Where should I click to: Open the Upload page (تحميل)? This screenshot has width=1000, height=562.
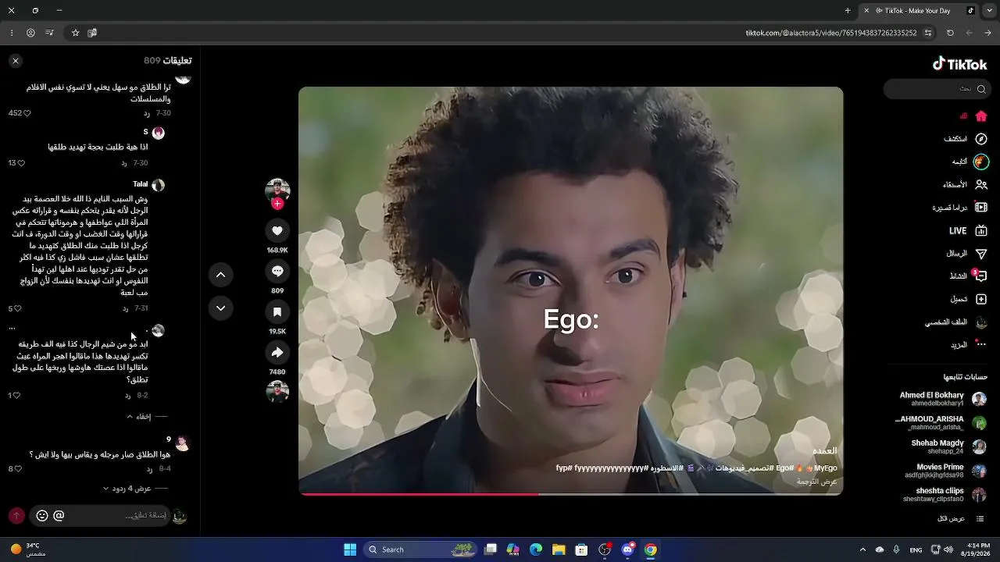click(969, 299)
